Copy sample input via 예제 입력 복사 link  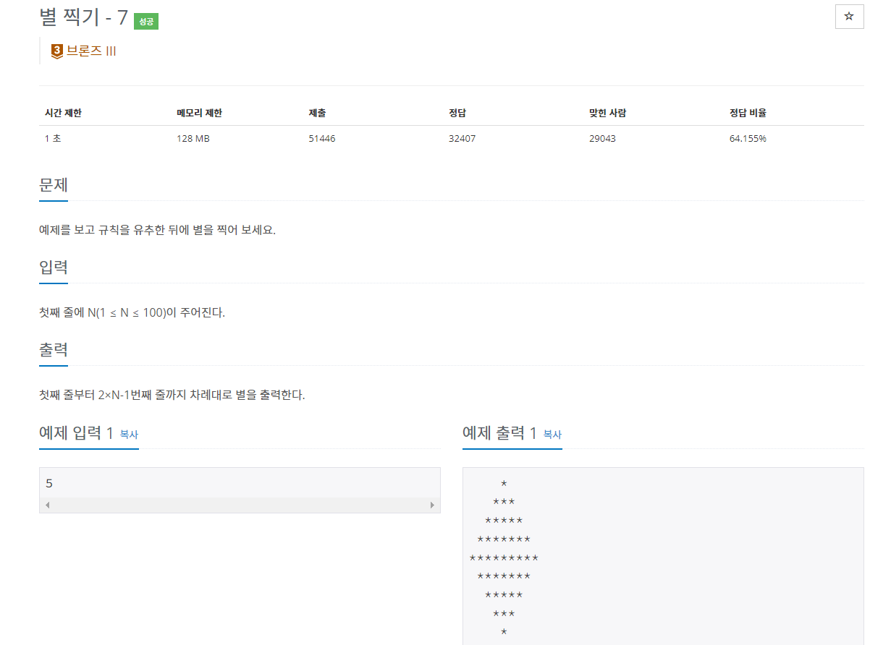pyautogui.click(x=129, y=435)
